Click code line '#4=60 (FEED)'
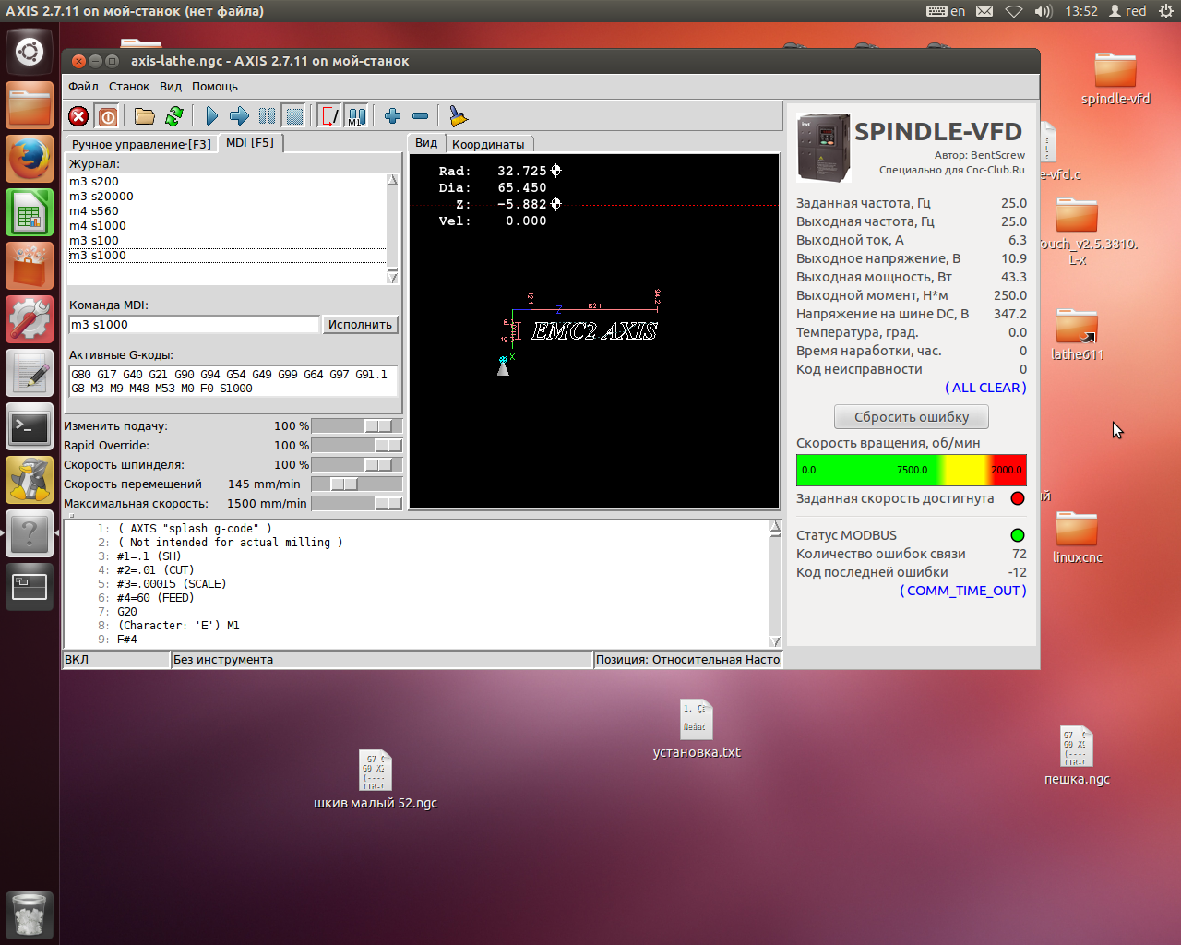 click(155, 598)
